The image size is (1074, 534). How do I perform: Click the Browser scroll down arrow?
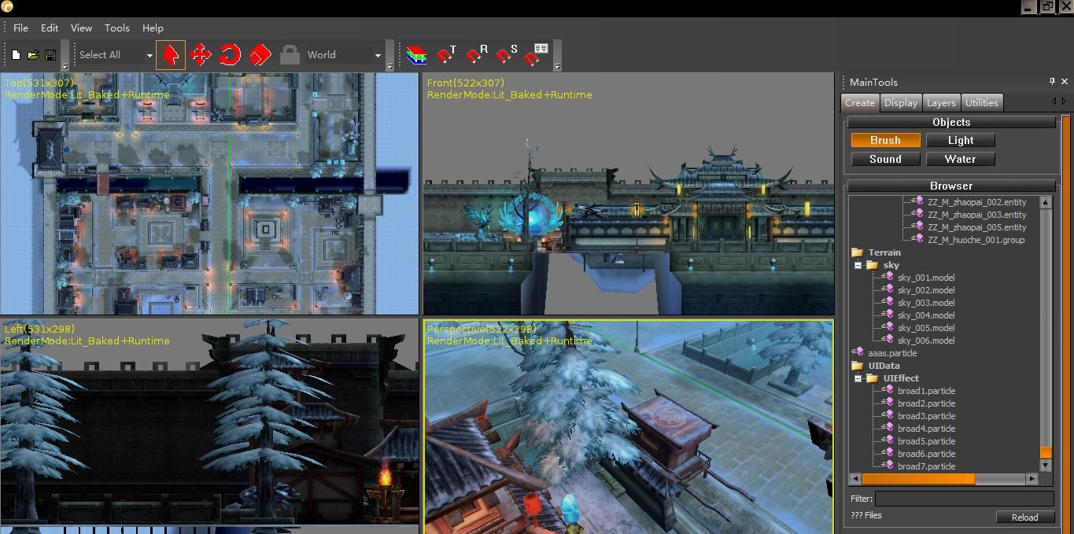[1046, 466]
